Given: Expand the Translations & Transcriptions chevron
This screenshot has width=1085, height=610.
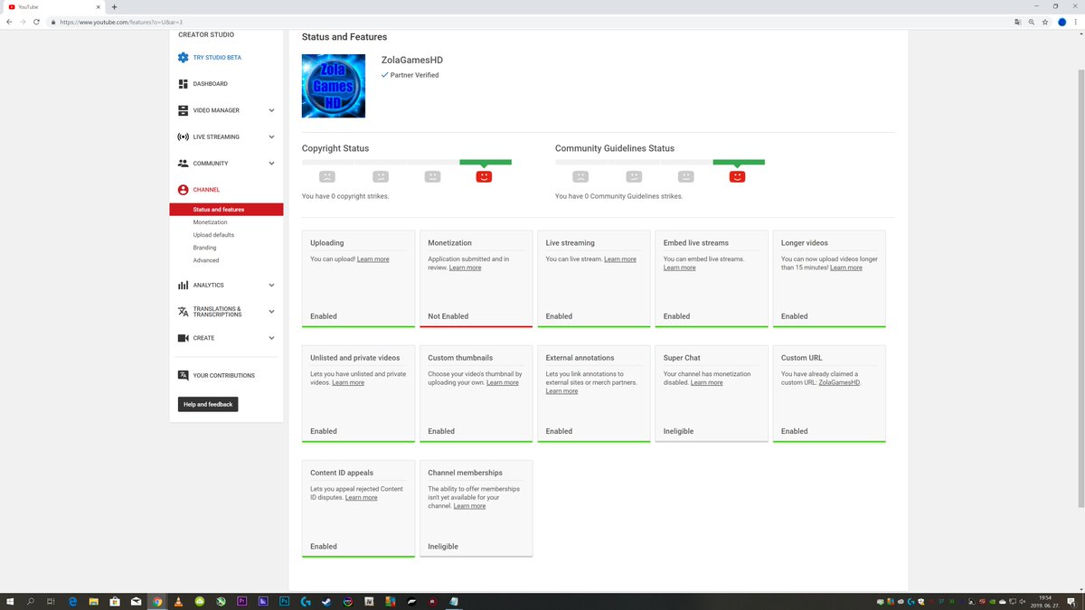Looking at the screenshot, I should pos(271,312).
